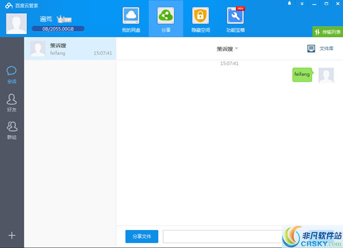Open 我的网盘 cloud drive icon
The width and height of the screenshot is (343, 248).
131,15
